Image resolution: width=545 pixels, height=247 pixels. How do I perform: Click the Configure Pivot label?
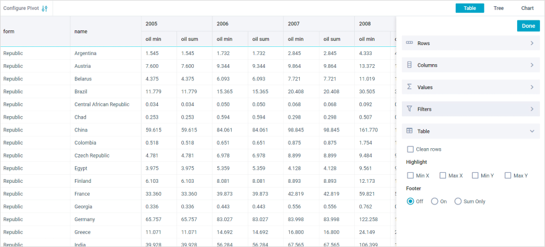click(20, 9)
